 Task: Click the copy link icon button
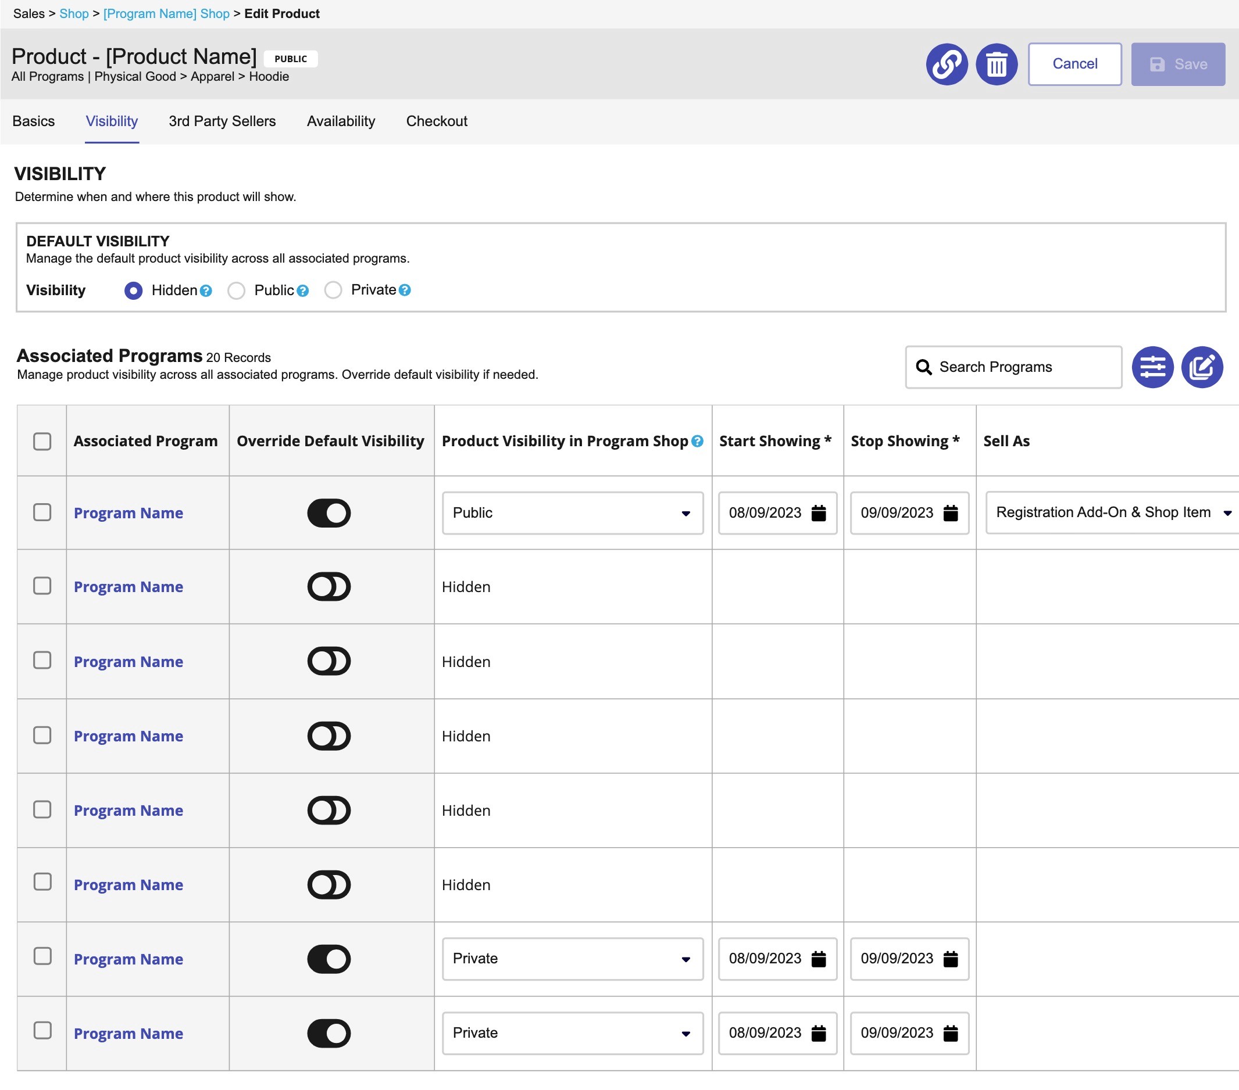[x=946, y=64]
